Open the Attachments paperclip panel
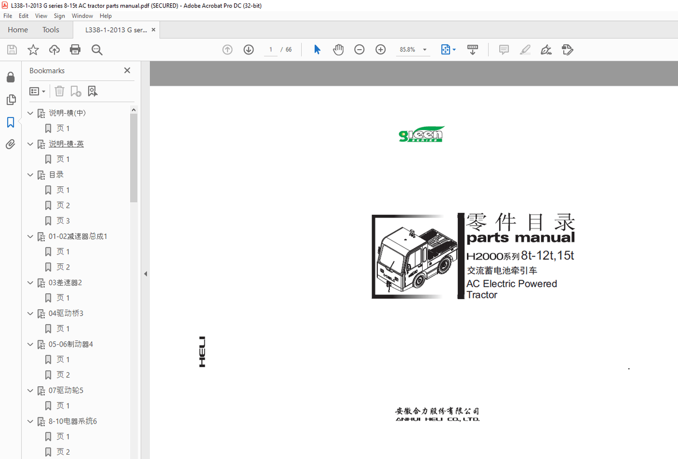678x459 pixels. point(10,145)
